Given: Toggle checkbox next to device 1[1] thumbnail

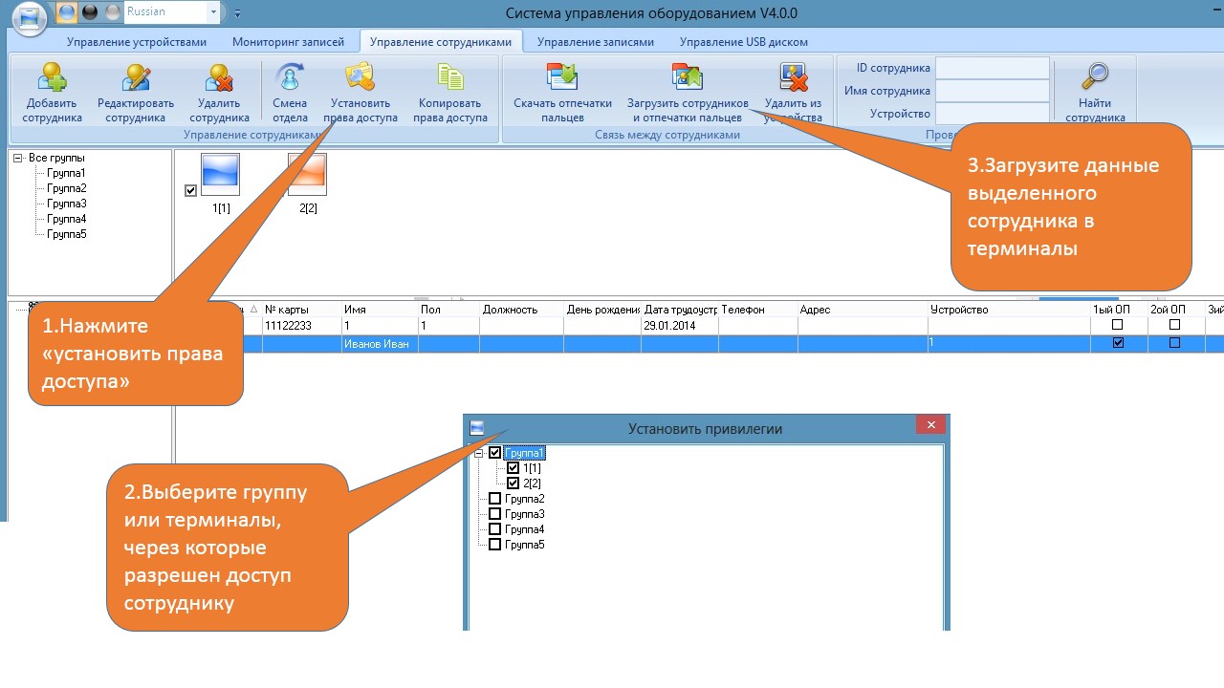Looking at the screenshot, I should [190, 191].
